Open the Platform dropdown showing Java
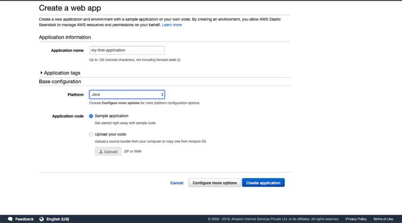The width and height of the screenshot is (402, 223). [126, 95]
